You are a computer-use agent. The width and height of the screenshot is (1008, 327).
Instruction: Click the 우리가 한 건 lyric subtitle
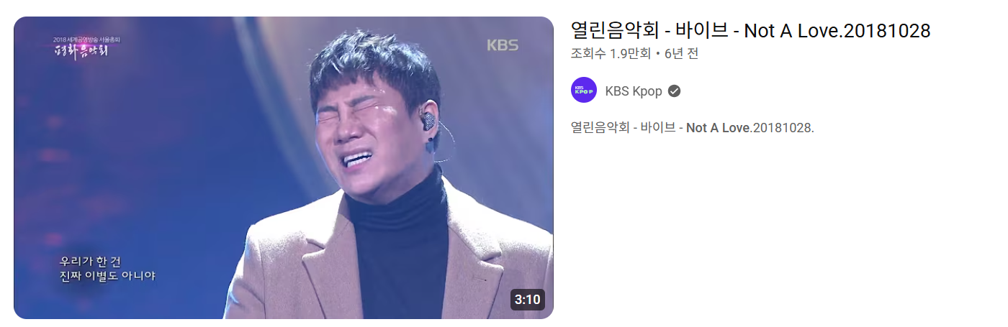point(91,262)
